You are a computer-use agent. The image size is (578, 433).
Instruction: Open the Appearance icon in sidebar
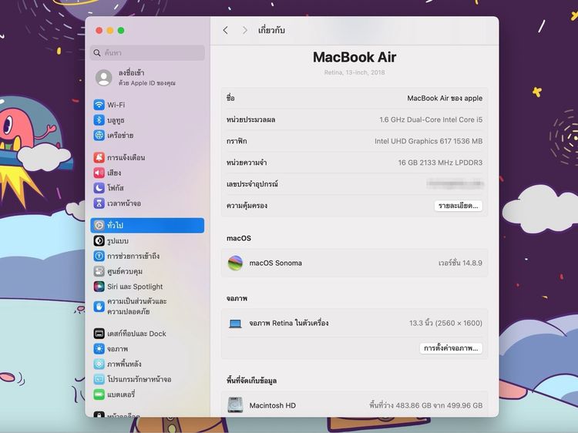pos(99,240)
